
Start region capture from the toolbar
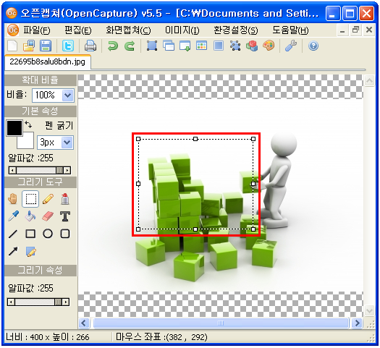152,46
